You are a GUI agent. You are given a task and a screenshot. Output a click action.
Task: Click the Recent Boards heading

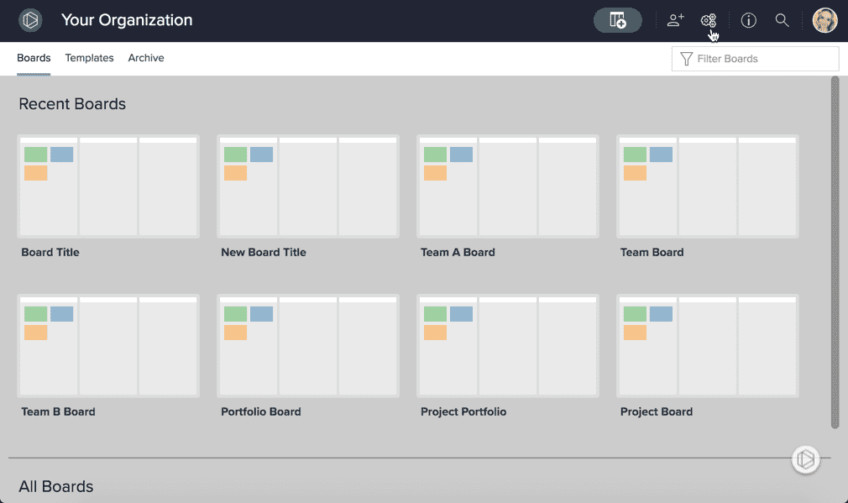[x=72, y=104]
